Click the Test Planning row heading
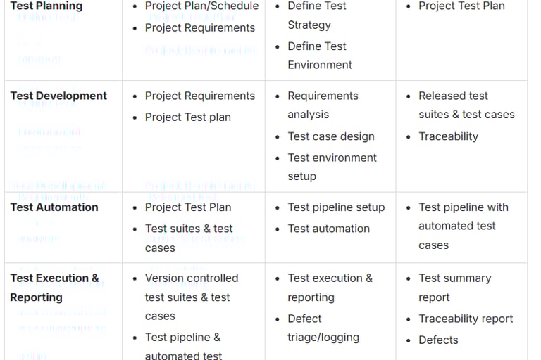This screenshot has height=360, width=541. [x=46, y=6]
